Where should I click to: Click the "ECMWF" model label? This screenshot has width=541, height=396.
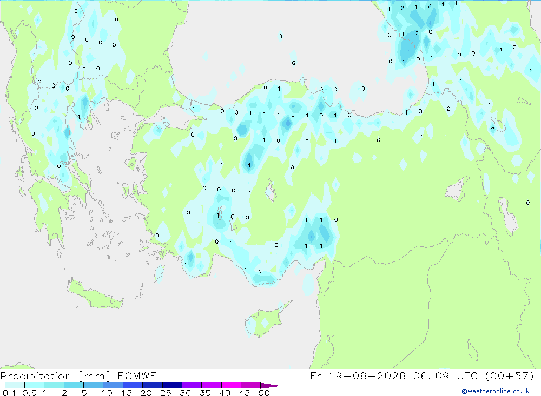click(x=137, y=375)
